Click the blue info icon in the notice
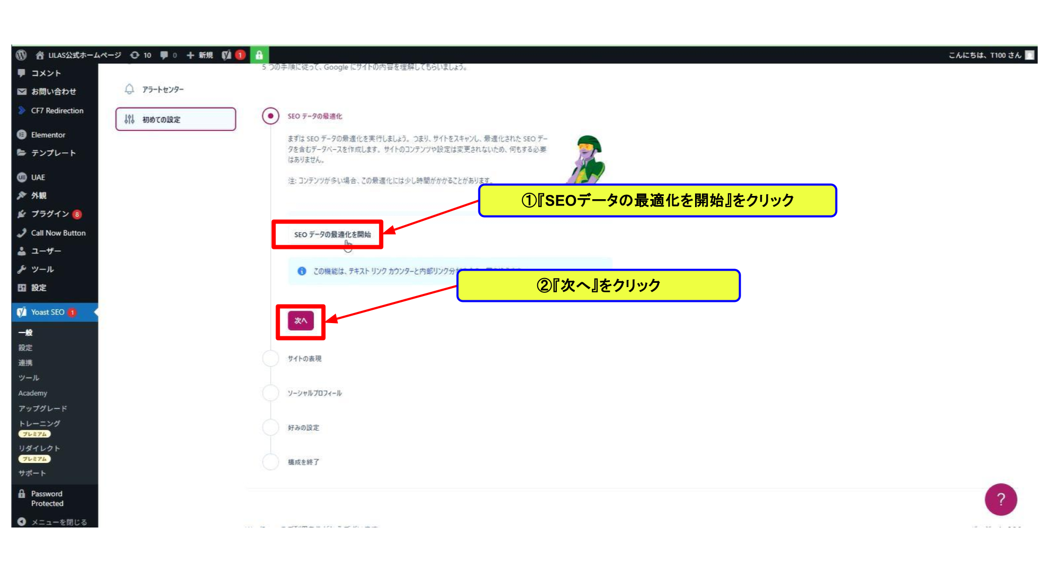The height and width of the screenshot is (572, 1049). click(x=301, y=271)
